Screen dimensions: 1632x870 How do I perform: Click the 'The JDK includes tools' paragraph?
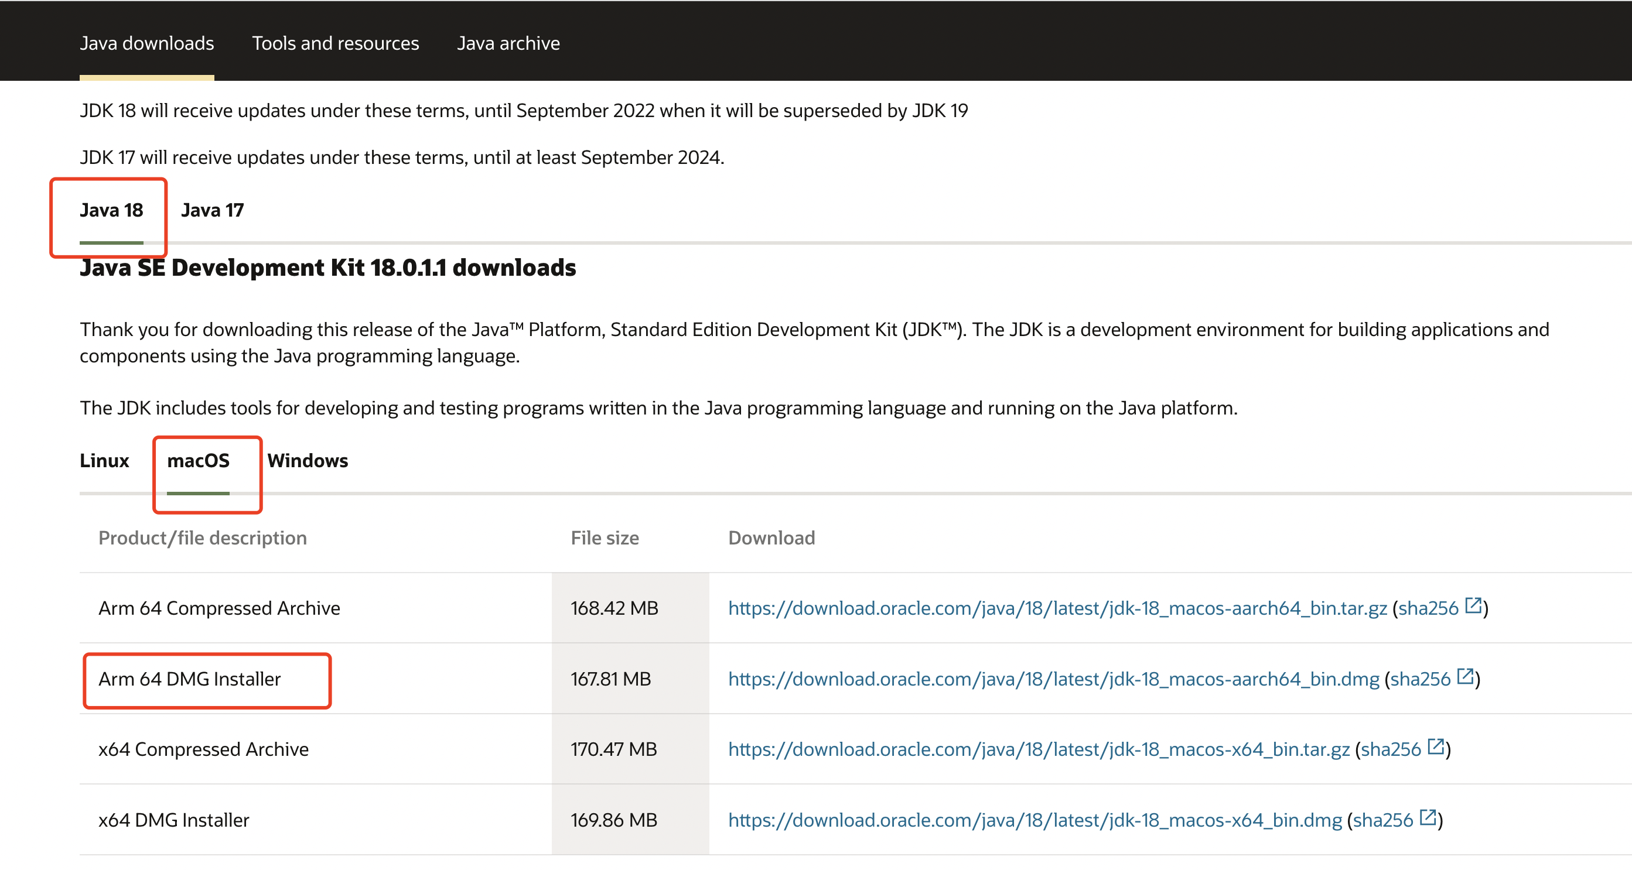(658, 407)
